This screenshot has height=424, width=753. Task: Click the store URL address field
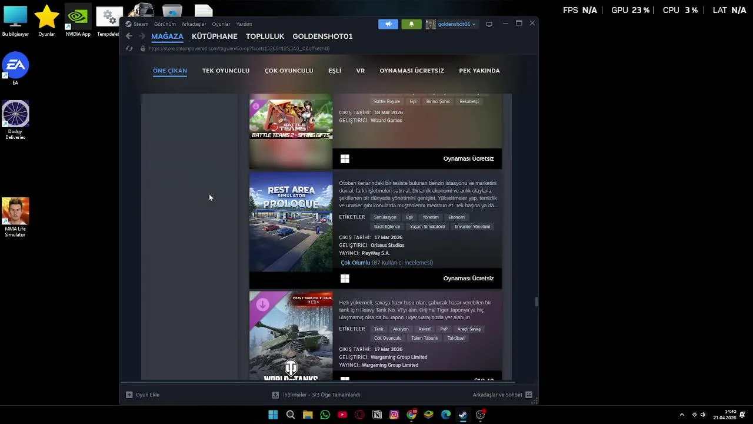239,48
